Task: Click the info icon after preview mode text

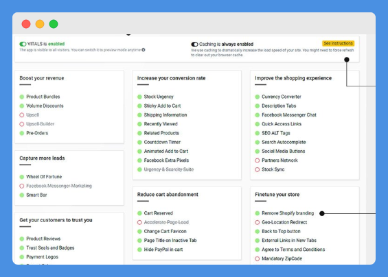Action: [x=144, y=50]
